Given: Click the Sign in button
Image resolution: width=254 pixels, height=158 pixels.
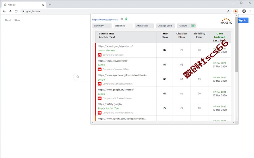Looking at the screenshot, I should click(243, 20).
